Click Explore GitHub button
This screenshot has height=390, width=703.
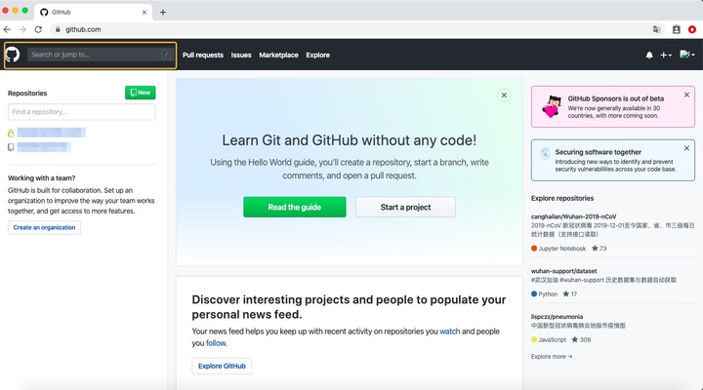tap(222, 366)
